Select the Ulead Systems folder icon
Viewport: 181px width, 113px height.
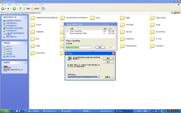(x=33, y=53)
